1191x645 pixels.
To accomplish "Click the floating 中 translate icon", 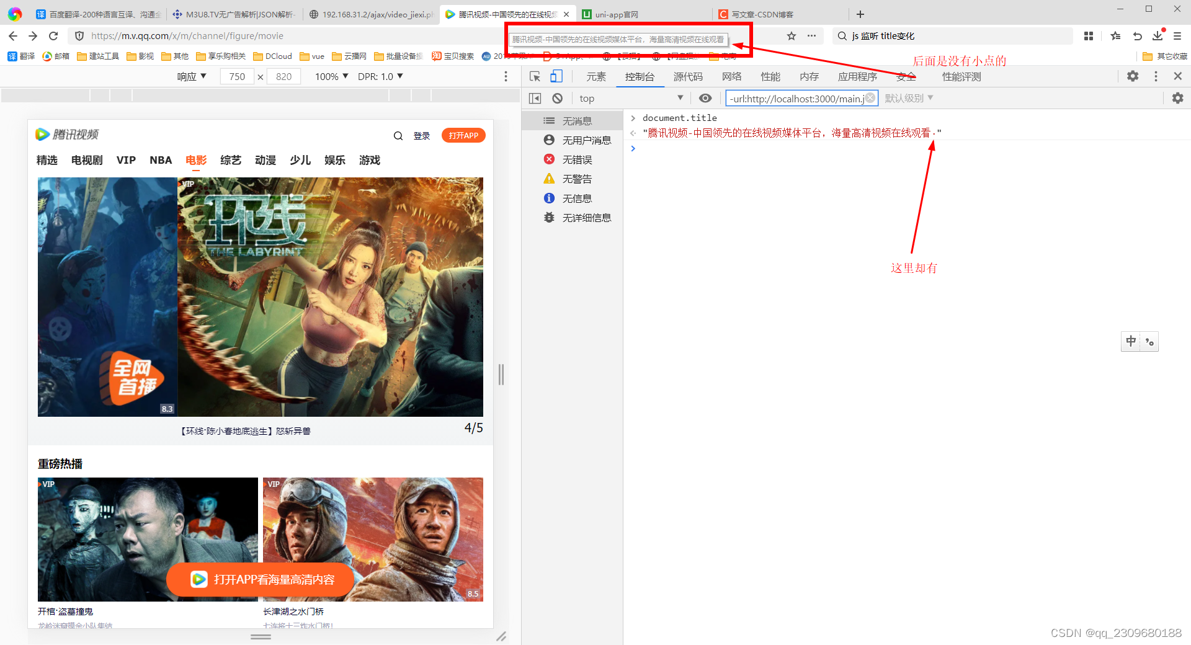I will click(1130, 341).
